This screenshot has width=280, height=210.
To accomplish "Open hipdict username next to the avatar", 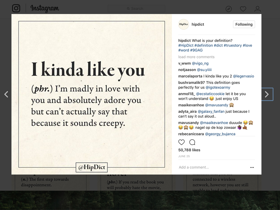I will coord(198,24).
